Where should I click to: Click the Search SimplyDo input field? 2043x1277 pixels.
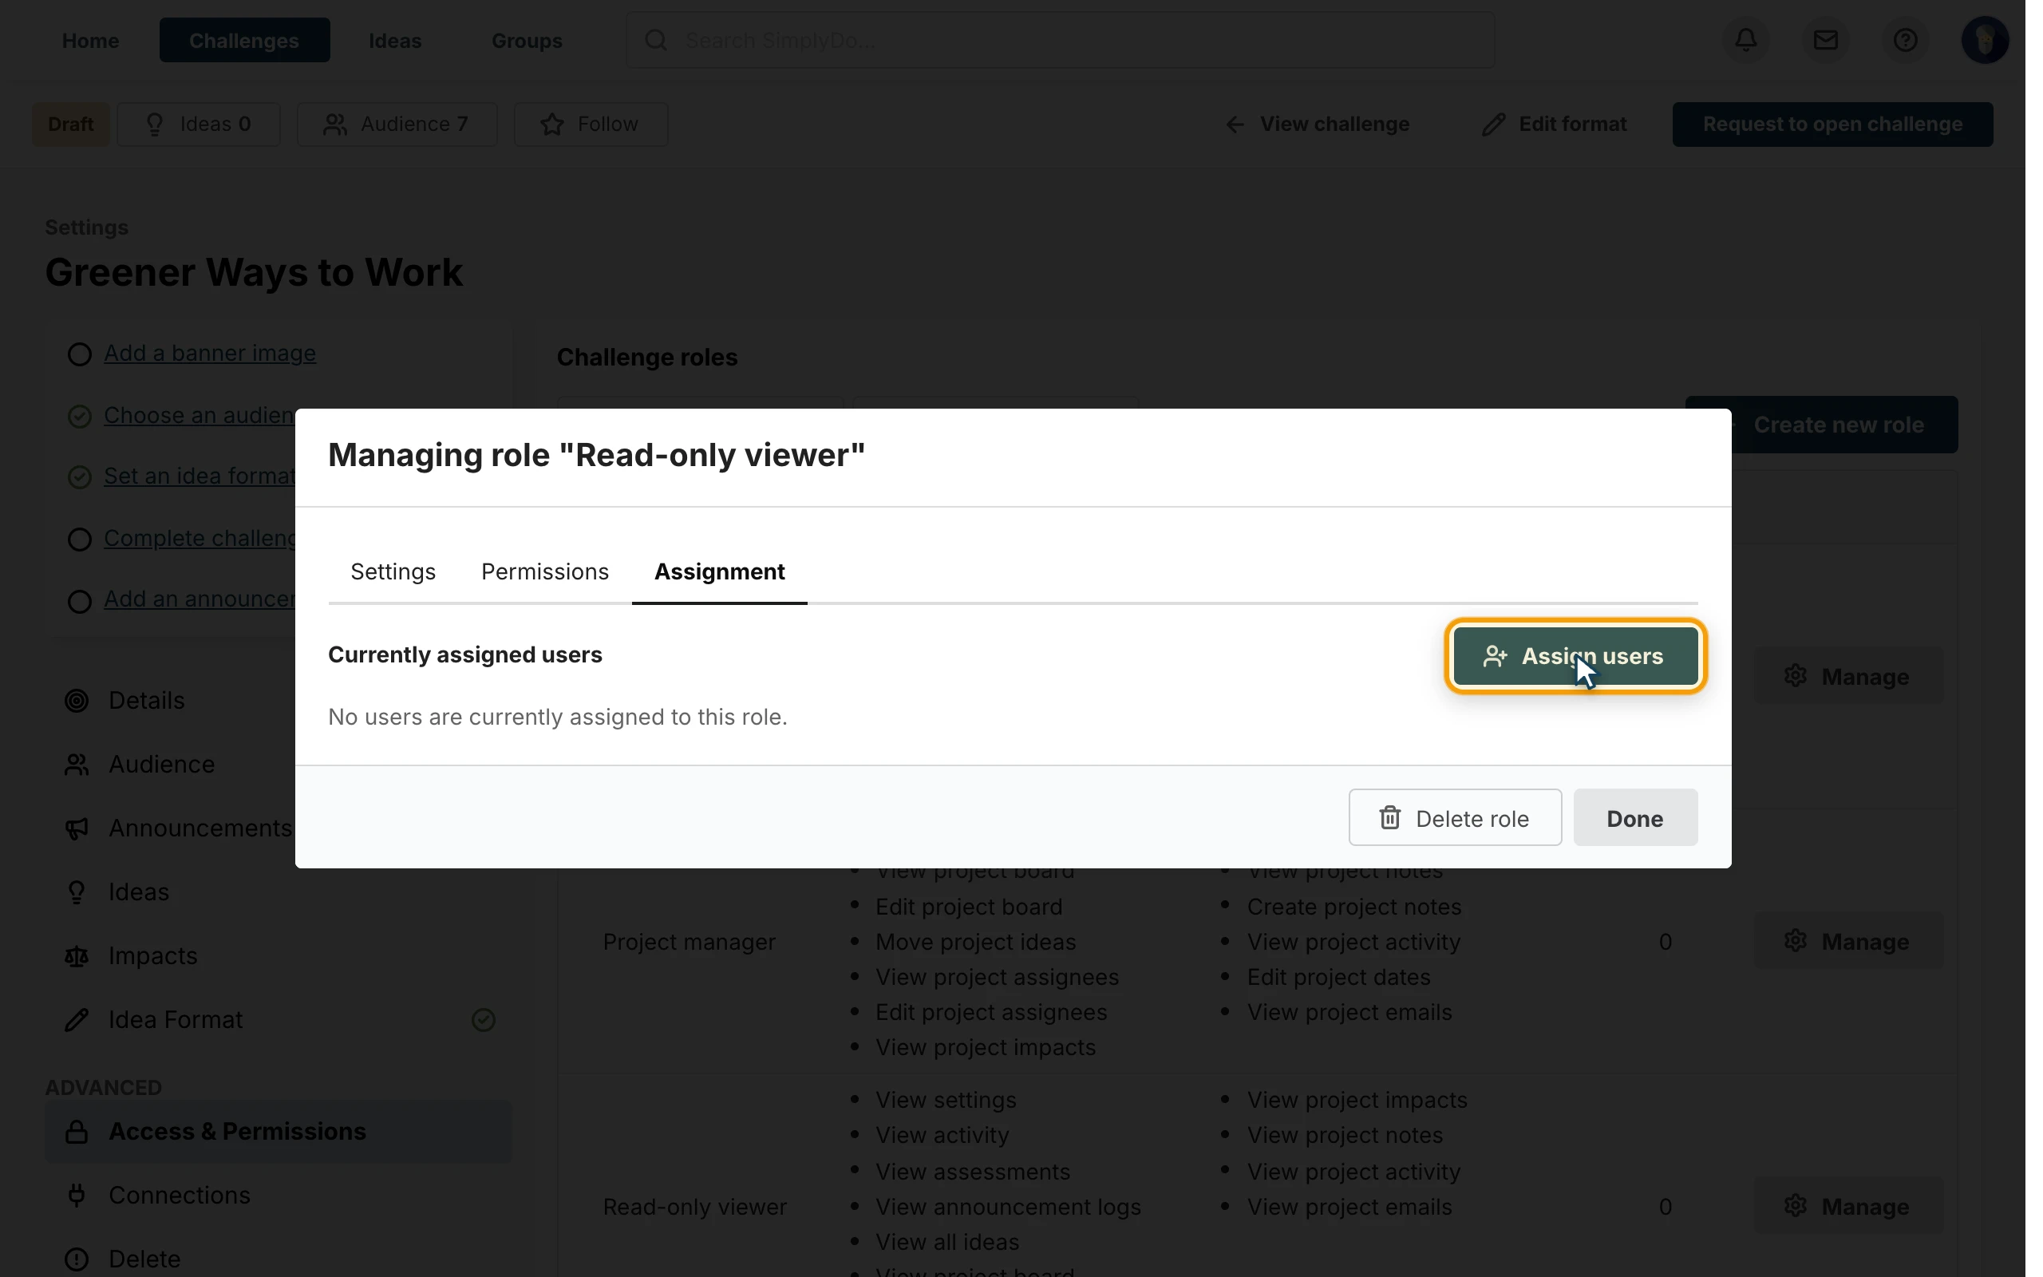pyautogui.click(x=1060, y=40)
